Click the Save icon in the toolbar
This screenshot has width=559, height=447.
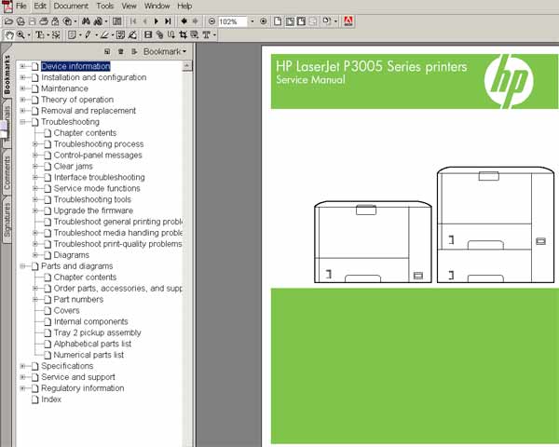[32, 21]
